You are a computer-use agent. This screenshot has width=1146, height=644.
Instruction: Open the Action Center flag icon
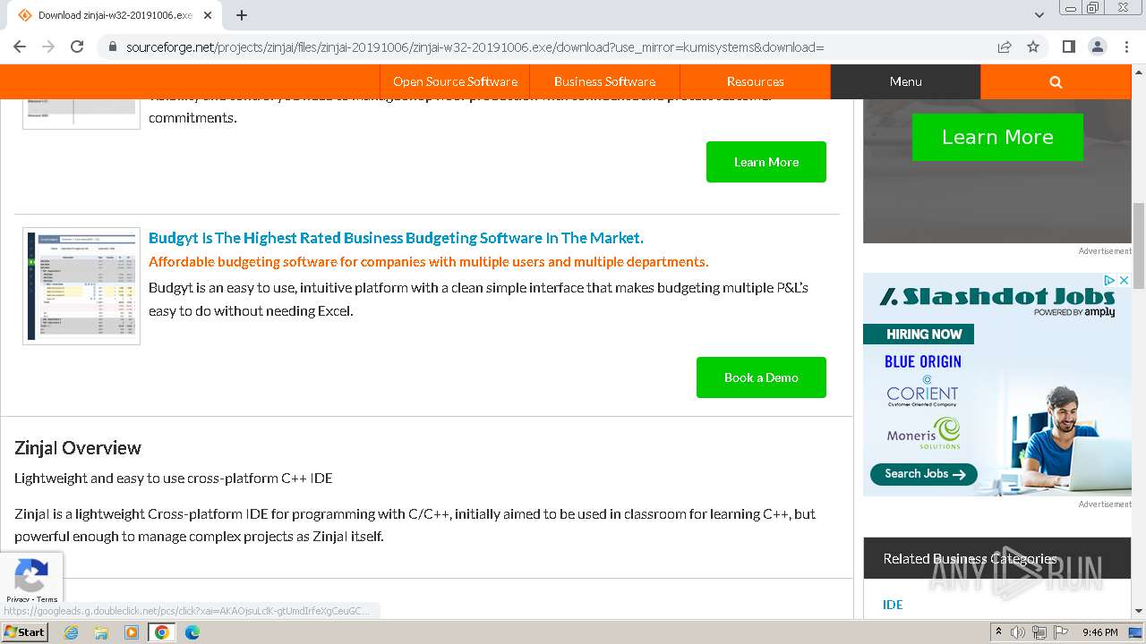(x=1059, y=632)
